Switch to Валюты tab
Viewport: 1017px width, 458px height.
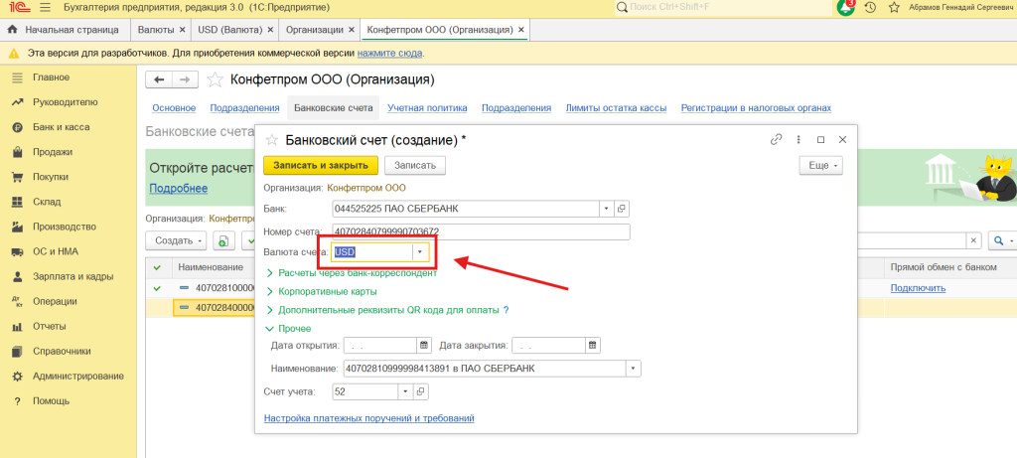[x=156, y=30]
